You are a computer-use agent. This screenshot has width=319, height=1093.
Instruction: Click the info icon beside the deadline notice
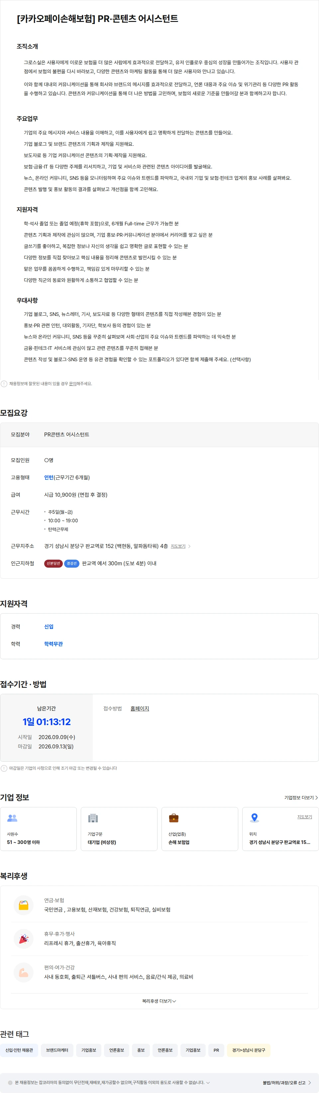click(4, 768)
